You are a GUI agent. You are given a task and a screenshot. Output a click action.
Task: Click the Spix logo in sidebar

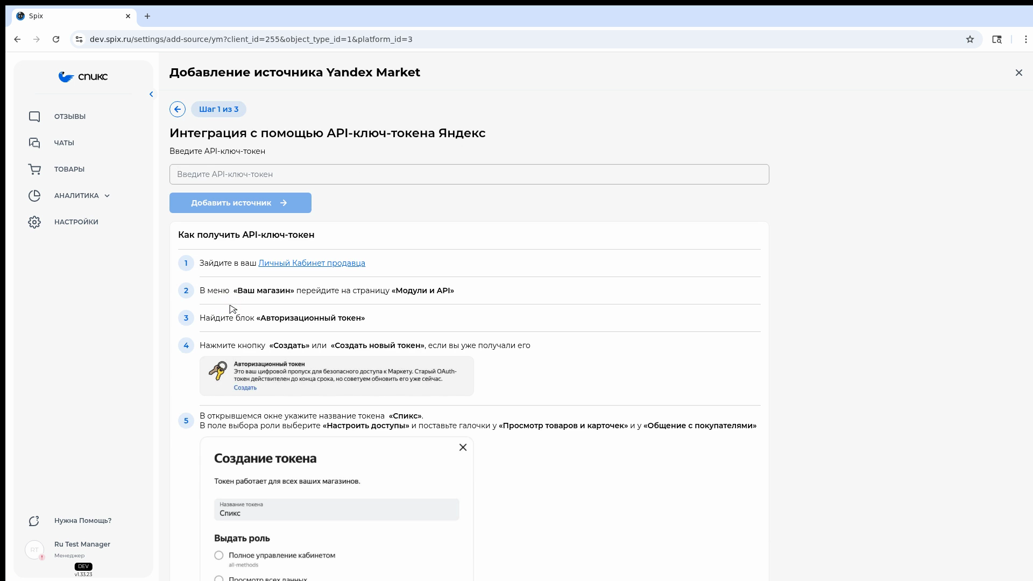click(x=83, y=77)
